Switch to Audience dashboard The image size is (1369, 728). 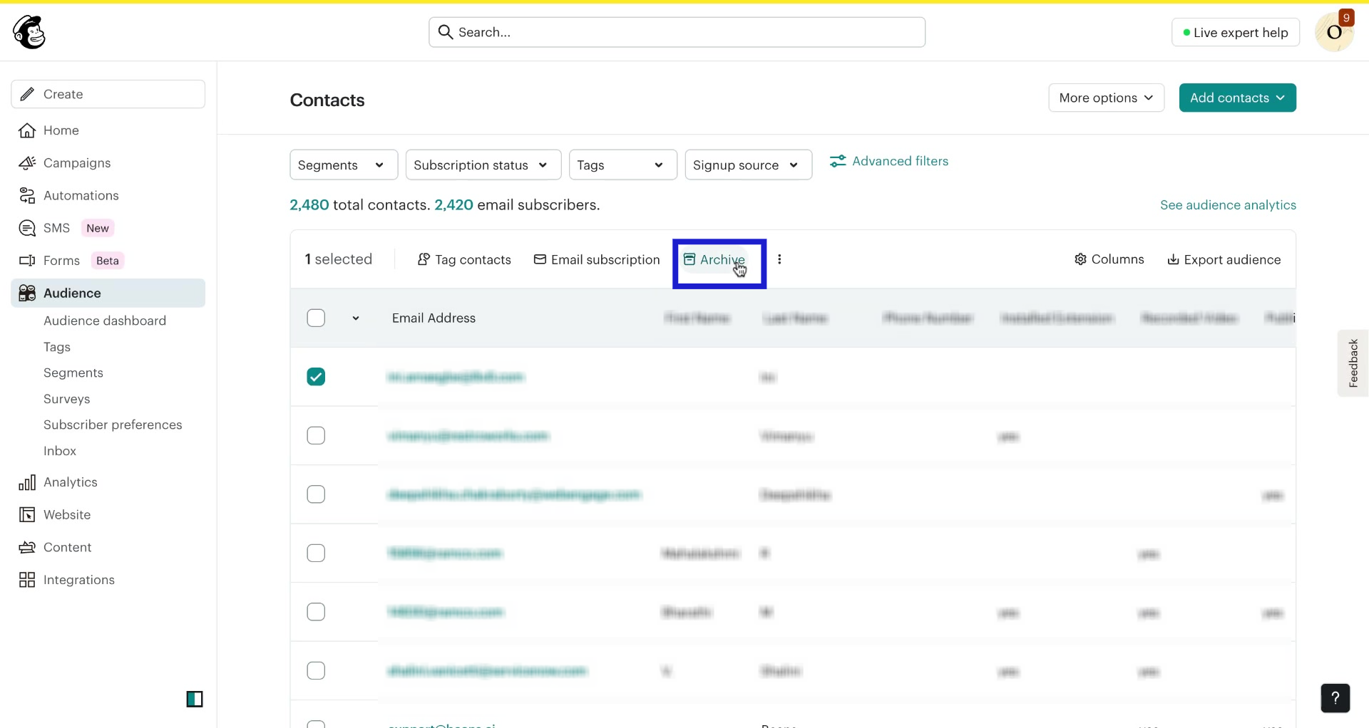(x=105, y=321)
